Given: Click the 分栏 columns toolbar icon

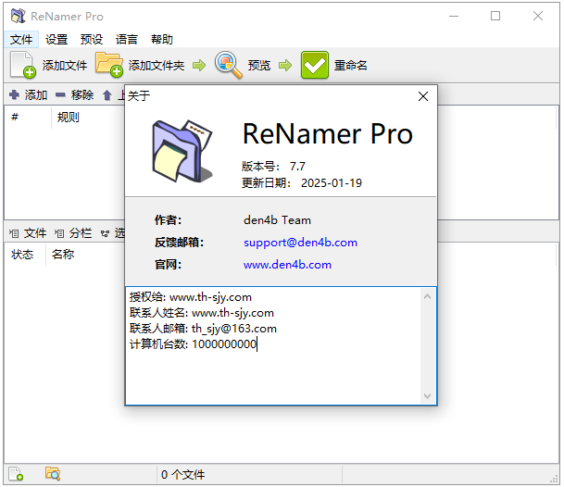Looking at the screenshot, I should 59,234.
